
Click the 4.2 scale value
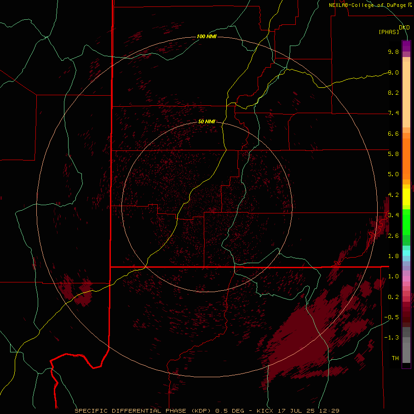(x=393, y=195)
